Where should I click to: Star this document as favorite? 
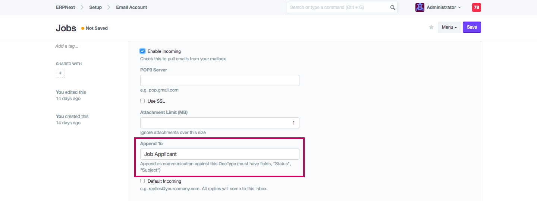431,27
